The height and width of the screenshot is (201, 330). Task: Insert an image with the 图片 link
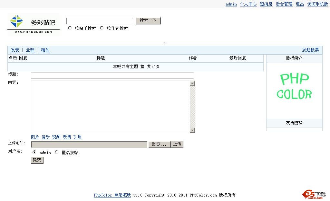(35, 137)
